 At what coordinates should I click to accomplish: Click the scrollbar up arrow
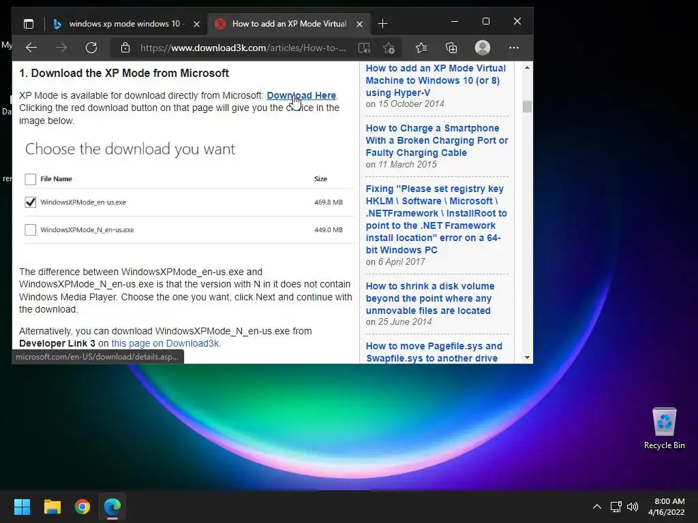527,67
